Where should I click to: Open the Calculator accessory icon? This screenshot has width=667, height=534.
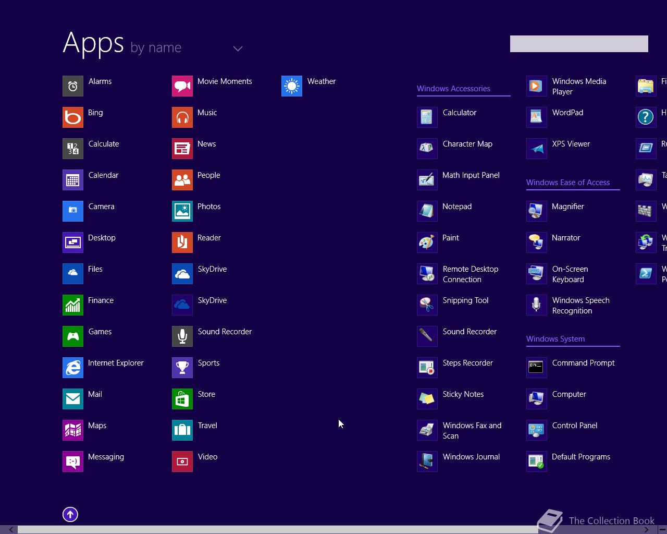427,117
